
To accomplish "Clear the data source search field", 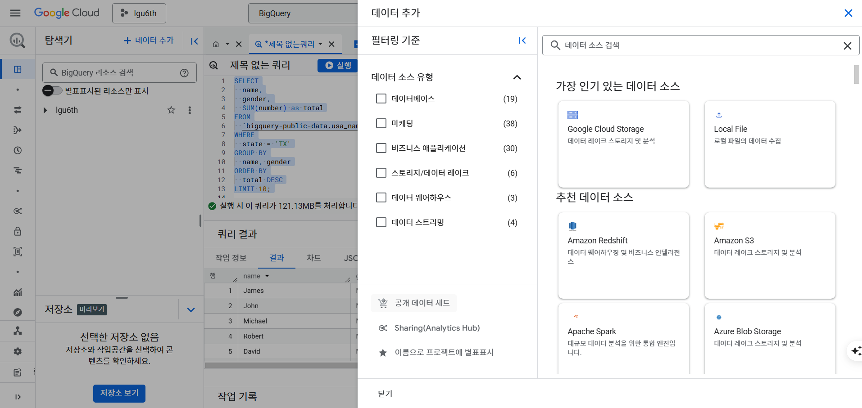I will 847,45.
